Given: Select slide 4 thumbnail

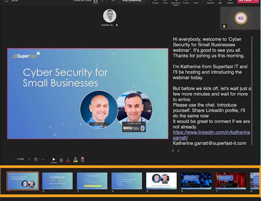Looking at the screenshot, I should [127, 181].
